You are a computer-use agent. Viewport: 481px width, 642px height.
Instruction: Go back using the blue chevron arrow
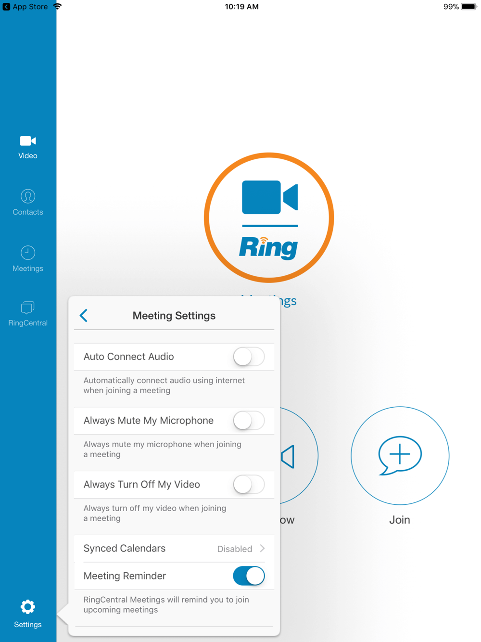pos(84,316)
